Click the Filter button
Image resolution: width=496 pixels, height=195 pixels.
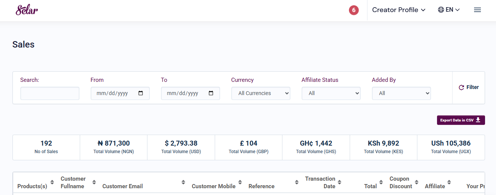(469, 88)
